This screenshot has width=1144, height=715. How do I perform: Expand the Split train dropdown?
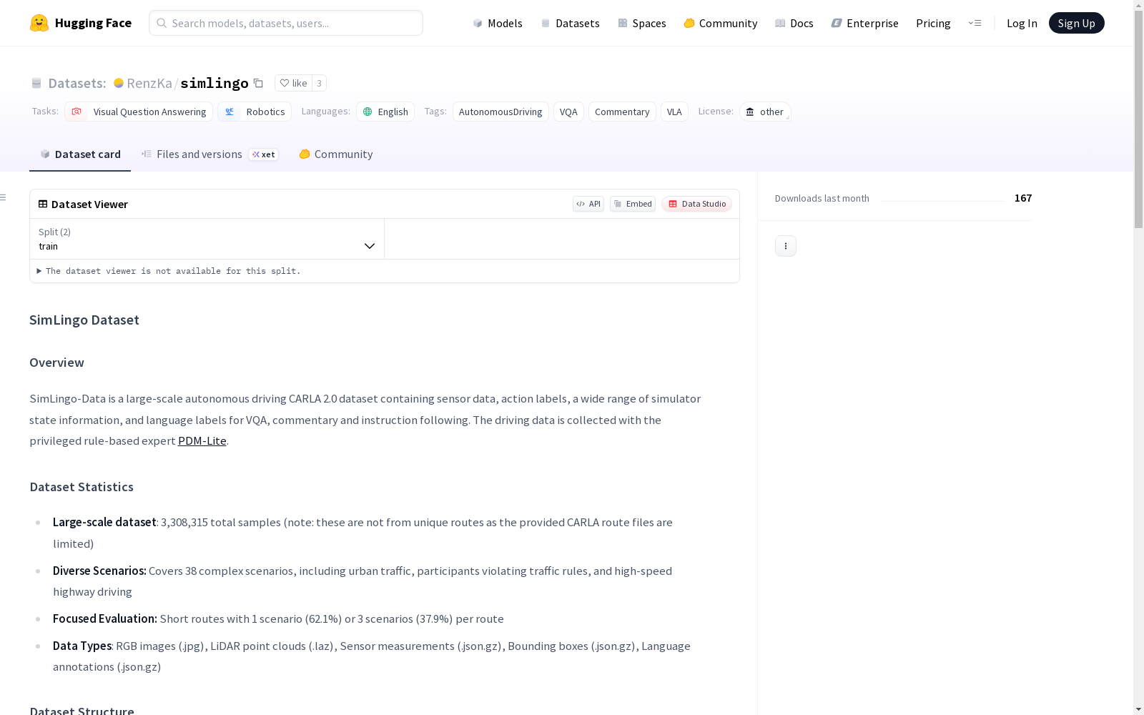(207, 239)
